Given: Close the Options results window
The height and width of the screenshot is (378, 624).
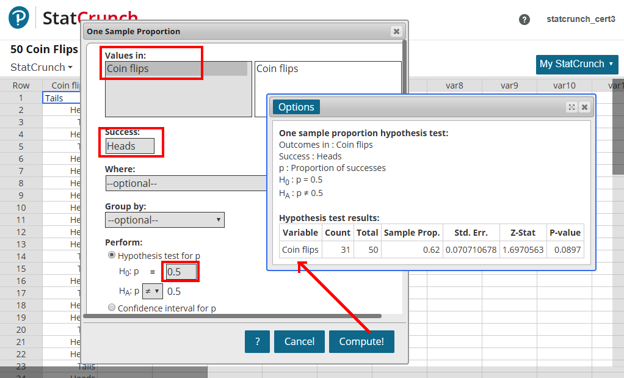Looking at the screenshot, I should click(584, 107).
